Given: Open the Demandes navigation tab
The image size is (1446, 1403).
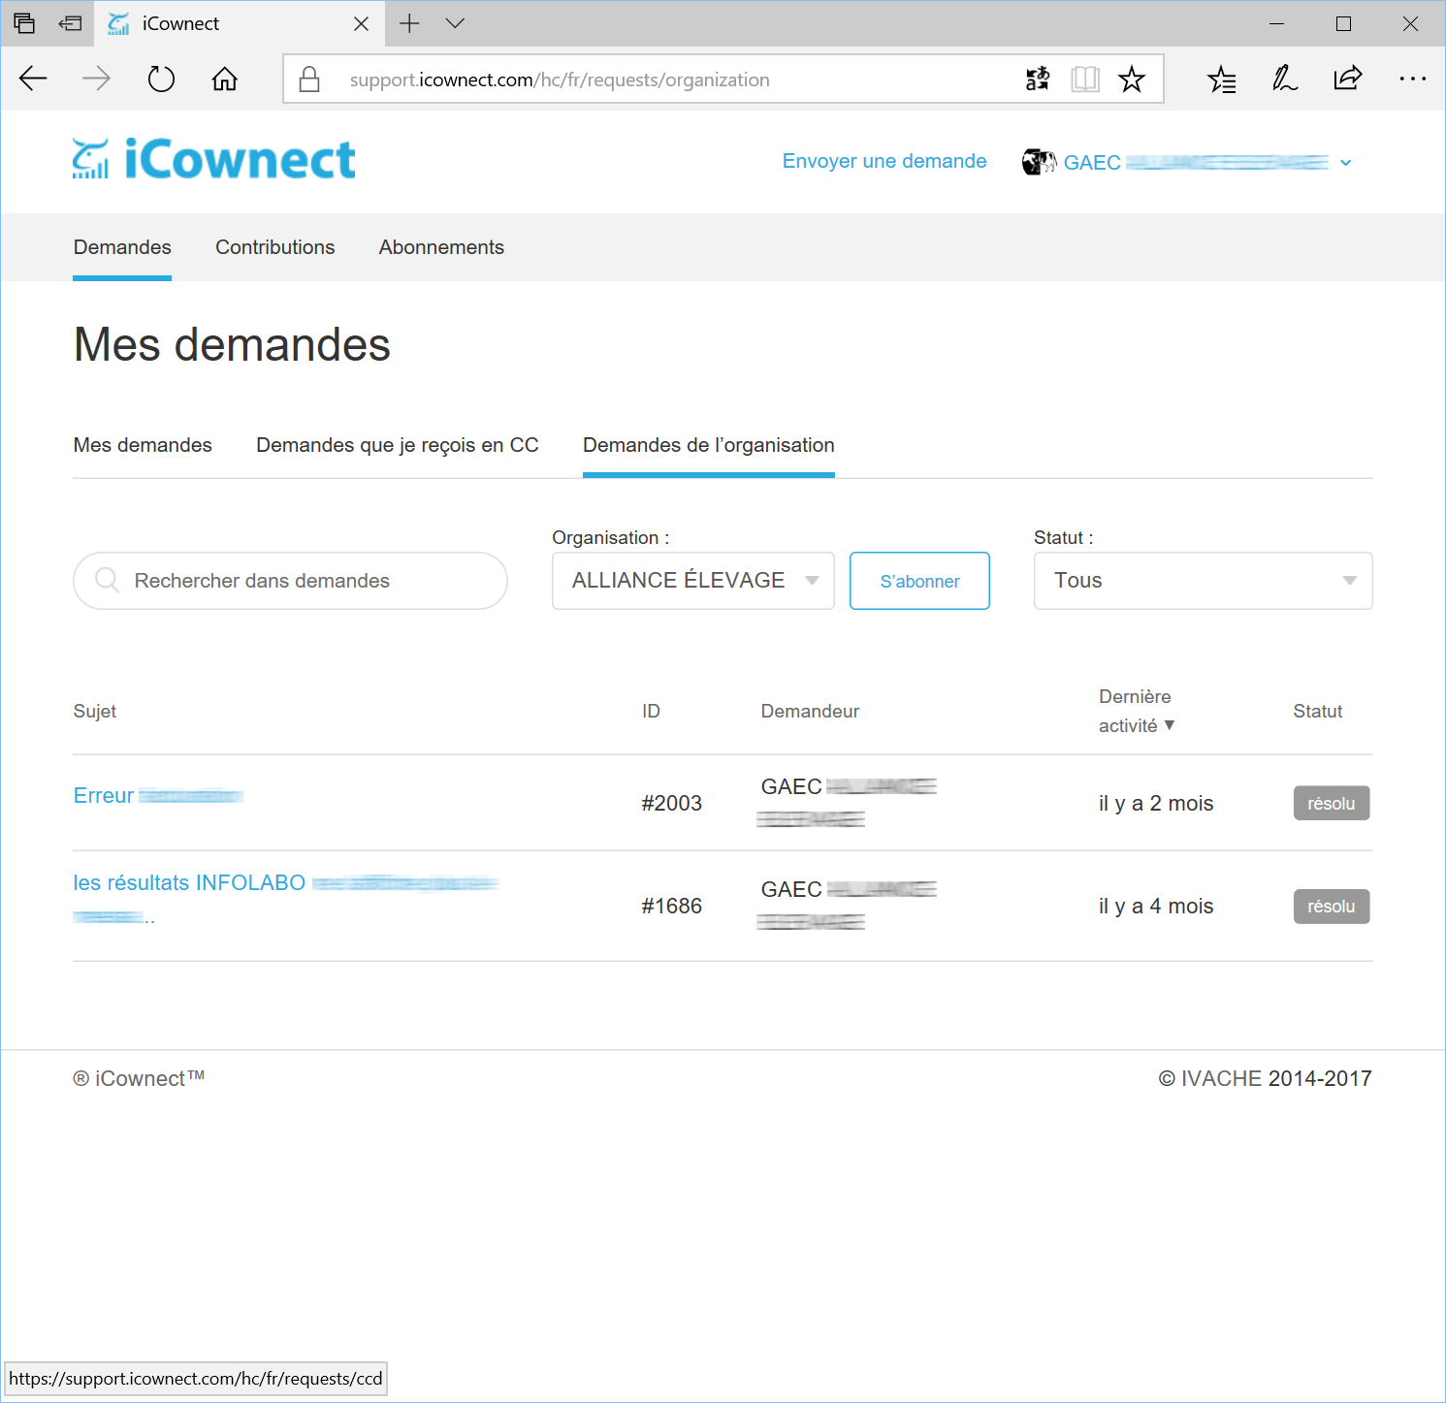Looking at the screenshot, I should coord(122,247).
